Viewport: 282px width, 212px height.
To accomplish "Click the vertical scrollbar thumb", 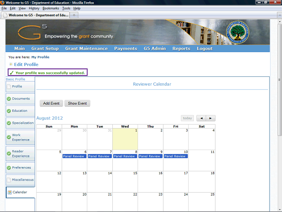I will (x=279, y=79).
